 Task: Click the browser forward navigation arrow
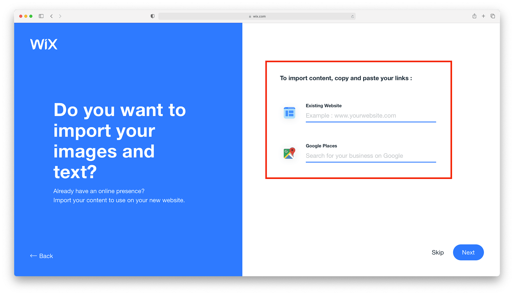pos(60,16)
